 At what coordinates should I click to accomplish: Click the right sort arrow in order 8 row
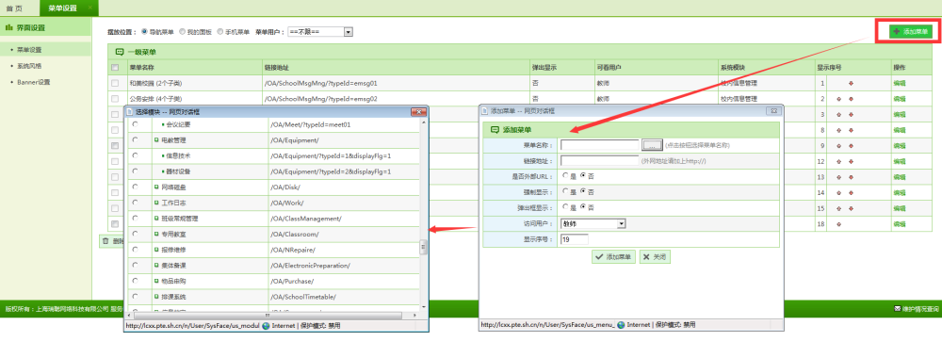click(x=851, y=130)
